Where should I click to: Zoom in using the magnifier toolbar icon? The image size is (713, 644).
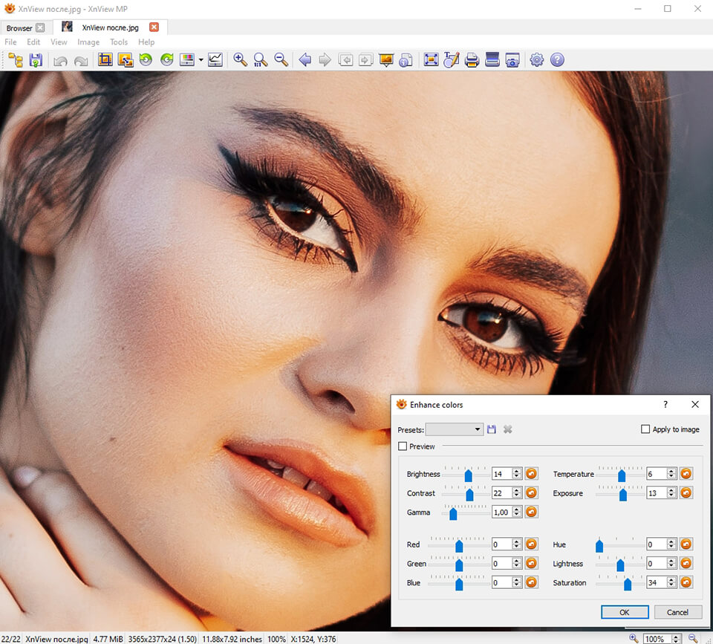[x=239, y=59]
